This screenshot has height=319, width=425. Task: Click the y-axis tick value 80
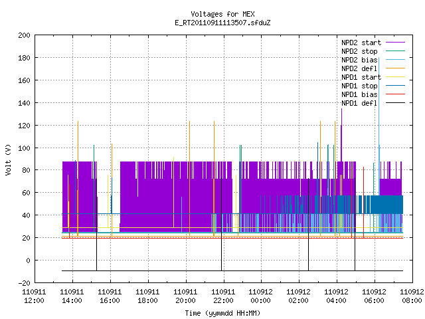click(26, 170)
